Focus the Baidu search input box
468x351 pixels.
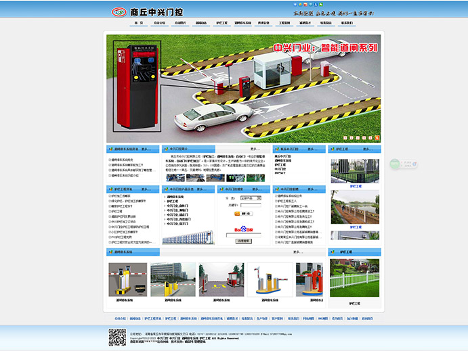pyautogui.click(x=244, y=235)
